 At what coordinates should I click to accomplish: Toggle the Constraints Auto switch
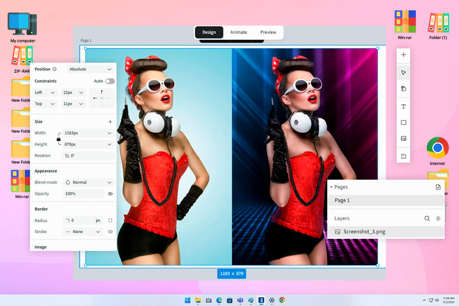click(110, 81)
